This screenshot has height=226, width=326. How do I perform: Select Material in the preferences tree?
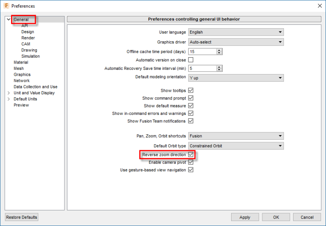coord(21,62)
